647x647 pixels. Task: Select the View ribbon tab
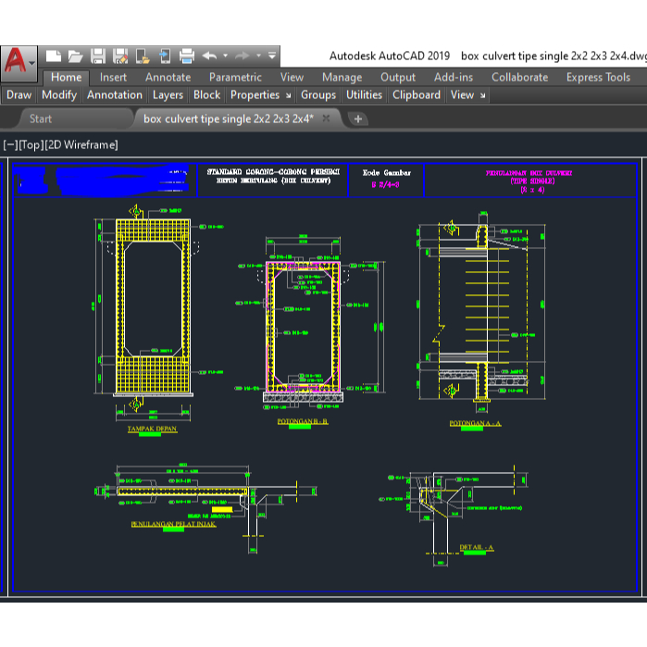click(x=292, y=78)
